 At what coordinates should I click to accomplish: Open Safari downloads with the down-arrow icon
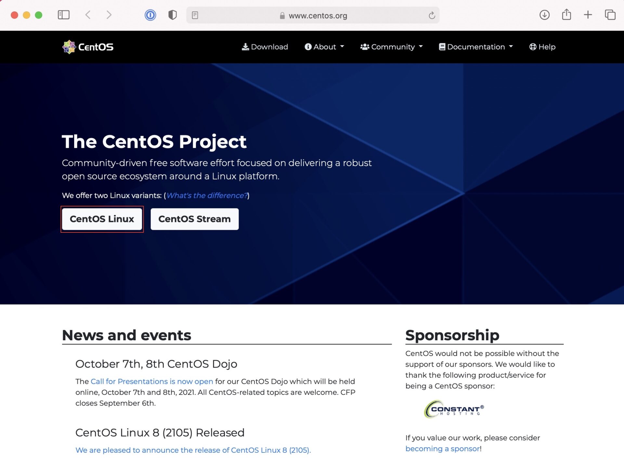click(x=545, y=15)
